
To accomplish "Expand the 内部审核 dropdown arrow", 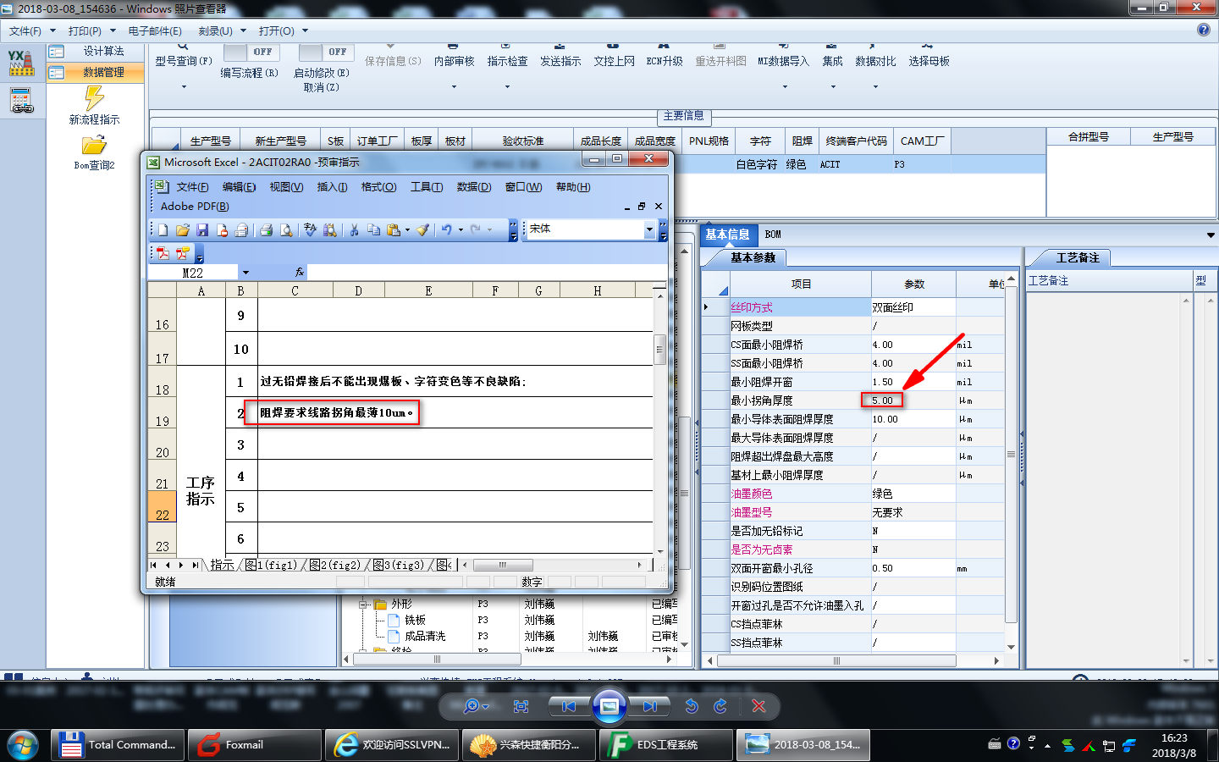I will [x=454, y=86].
